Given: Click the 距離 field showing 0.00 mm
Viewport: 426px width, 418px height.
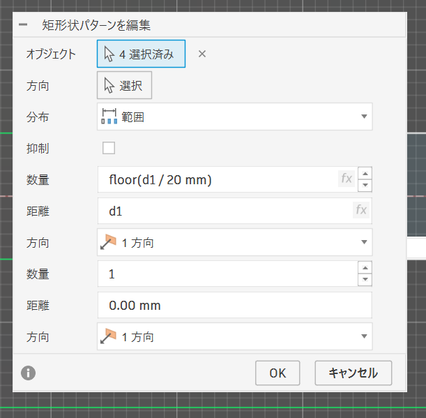Looking at the screenshot, I should pos(235,305).
